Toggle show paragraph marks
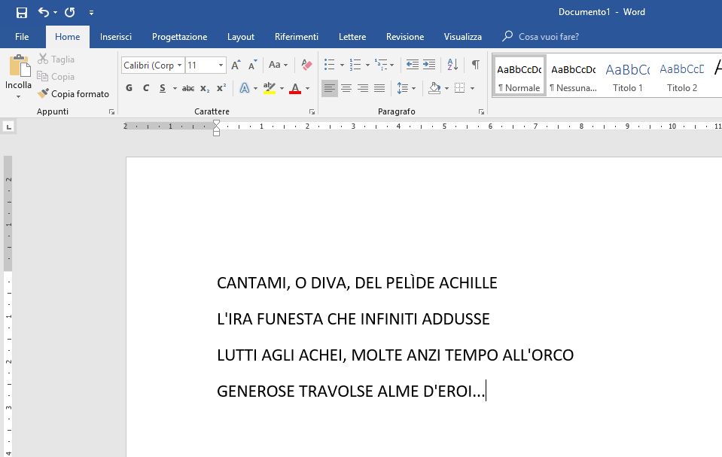Screen dimensions: 722x457 pos(476,65)
